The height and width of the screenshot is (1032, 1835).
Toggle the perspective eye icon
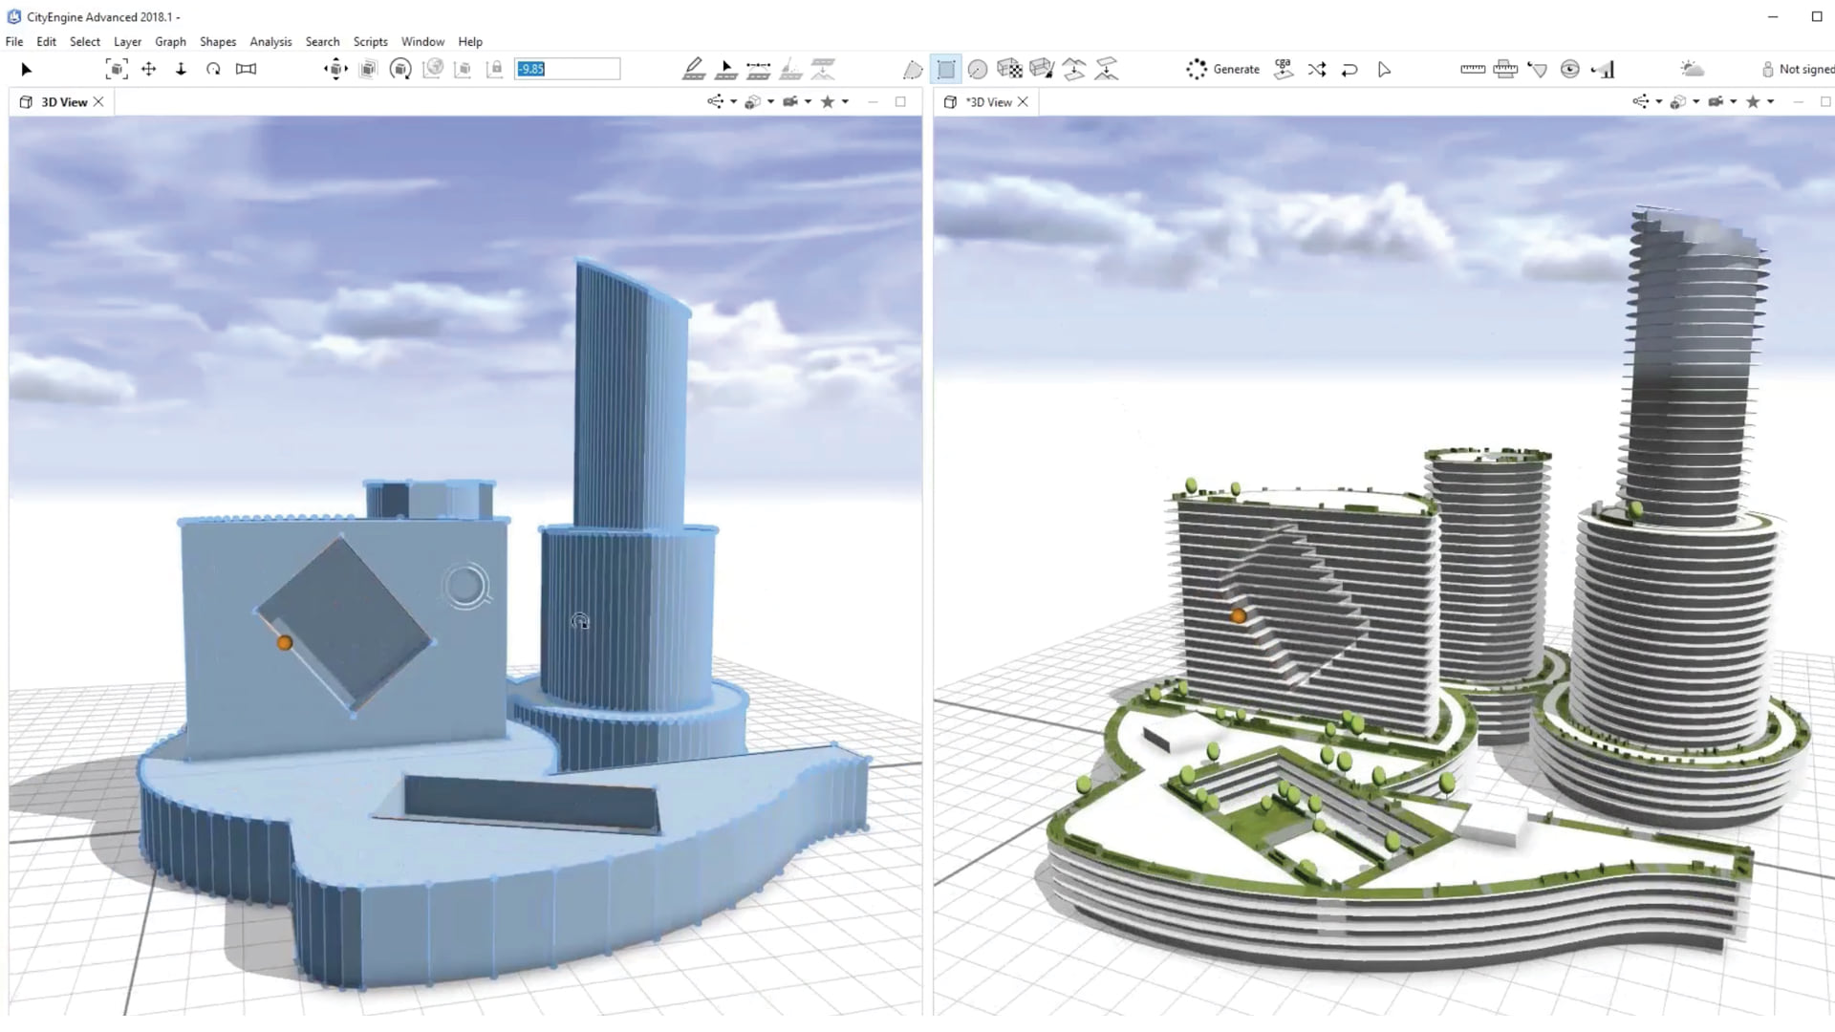click(1570, 69)
